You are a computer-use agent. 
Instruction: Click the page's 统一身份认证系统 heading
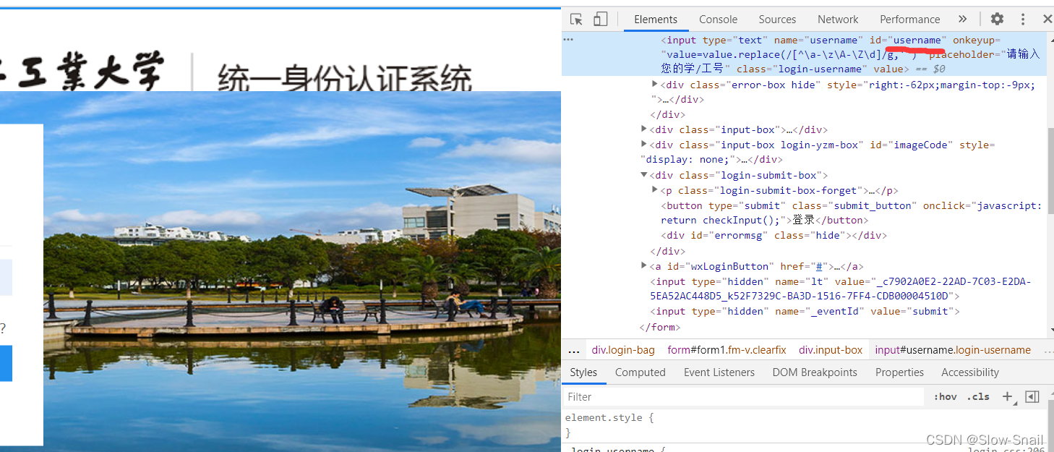point(345,78)
